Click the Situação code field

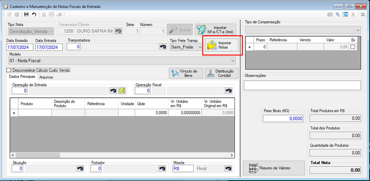[18, 168]
